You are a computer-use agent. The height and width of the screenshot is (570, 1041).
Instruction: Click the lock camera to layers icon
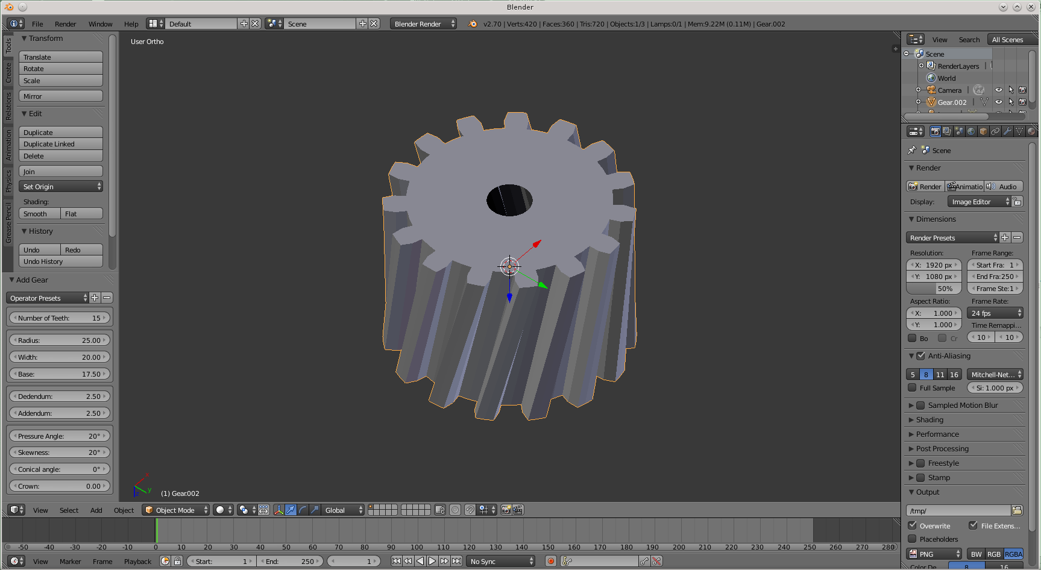point(440,510)
